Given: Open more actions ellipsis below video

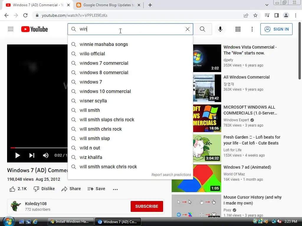Looking at the screenshot, I should point(115,189).
